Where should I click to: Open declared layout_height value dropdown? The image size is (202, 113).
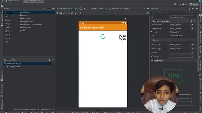click(x=192, y=28)
